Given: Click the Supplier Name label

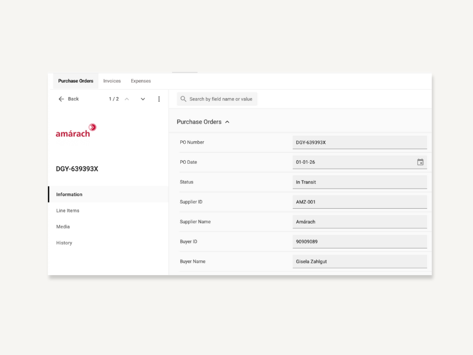Looking at the screenshot, I should click(x=195, y=221).
